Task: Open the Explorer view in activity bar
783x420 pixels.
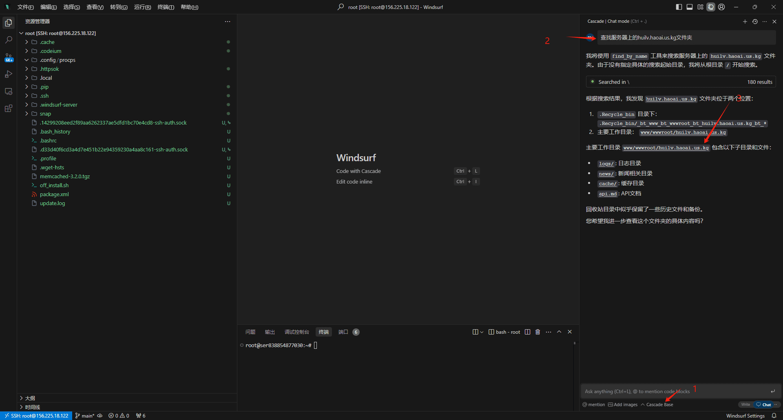Action: [9, 23]
